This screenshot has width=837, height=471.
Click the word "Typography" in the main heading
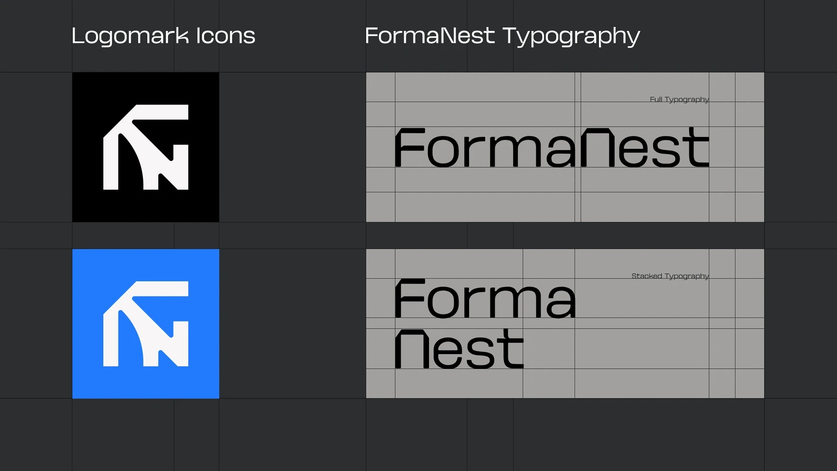pos(571,36)
